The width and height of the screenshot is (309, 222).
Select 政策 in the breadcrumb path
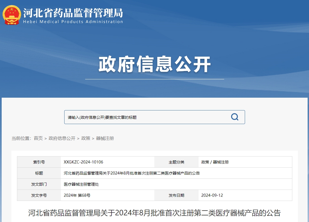coord(86,138)
